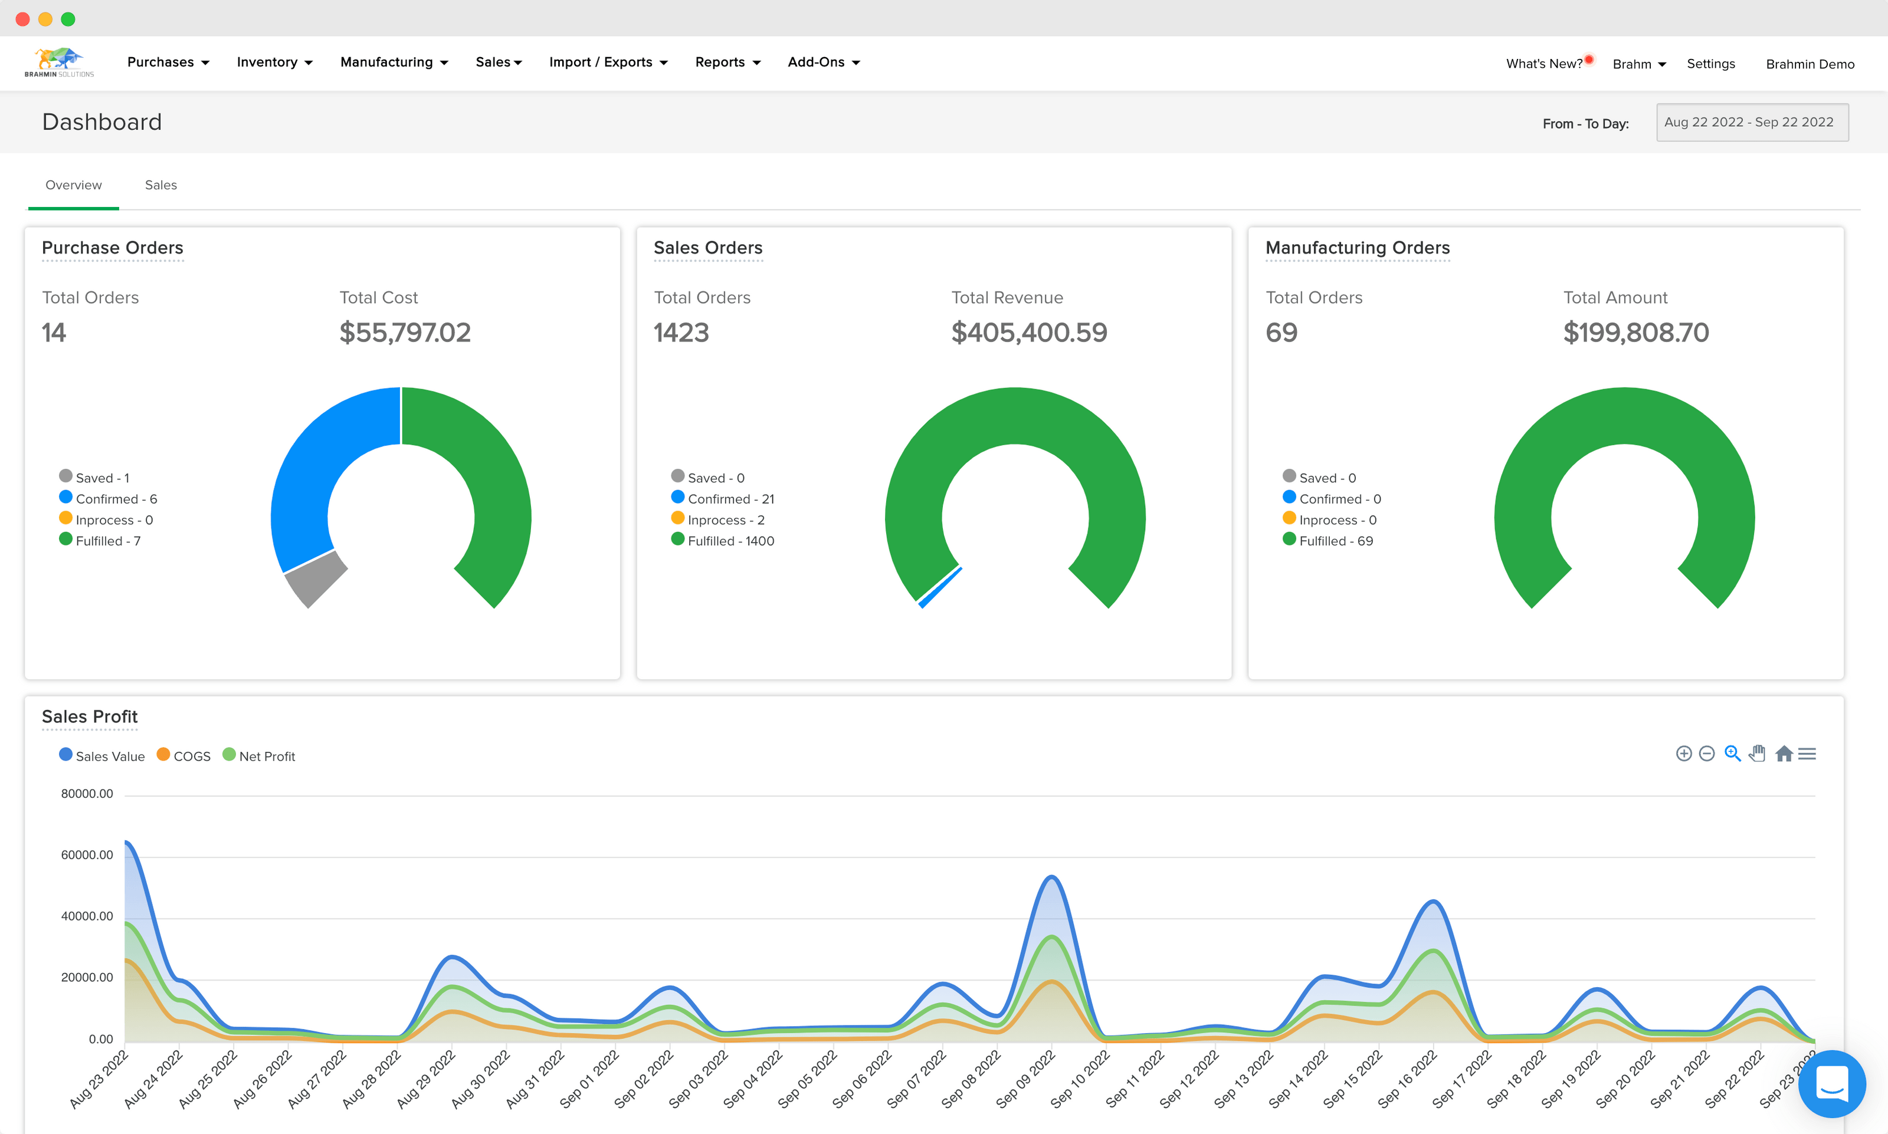Open the chart hamburger menu icon
Image resolution: width=1888 pixels, height=1134 pixels.
click(x=1807, y=754)
